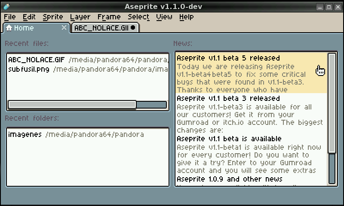Click the text 'Gumroad or itch.io account. The biggest'
The image size is (344, 206).
(x=250, y=122)
